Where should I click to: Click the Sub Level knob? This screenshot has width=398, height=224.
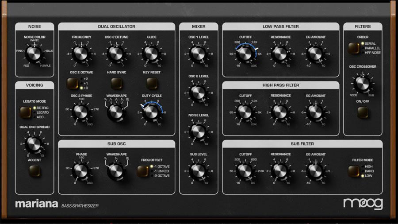(198, 171)
